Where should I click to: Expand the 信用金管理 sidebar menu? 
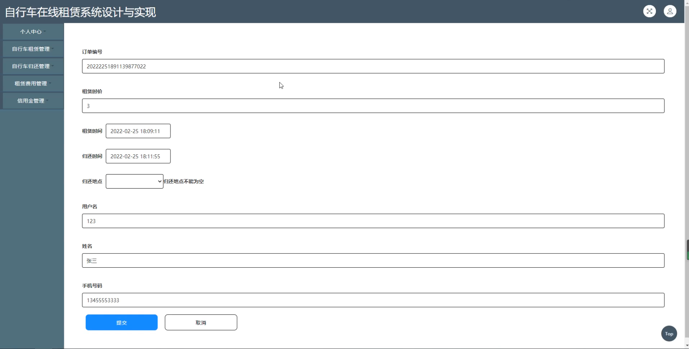tap(33, 101)
